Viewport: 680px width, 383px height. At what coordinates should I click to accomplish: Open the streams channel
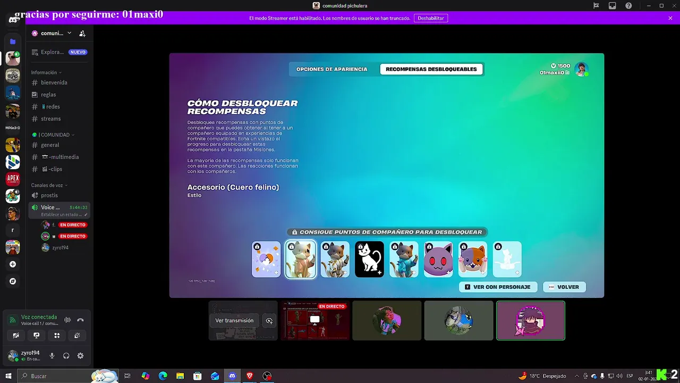tap(59, 119)
